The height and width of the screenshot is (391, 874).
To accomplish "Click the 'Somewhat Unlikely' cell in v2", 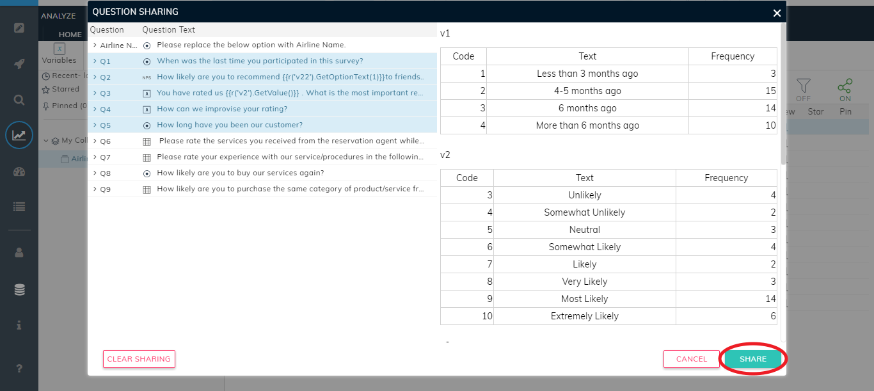I will pos(585,212).
